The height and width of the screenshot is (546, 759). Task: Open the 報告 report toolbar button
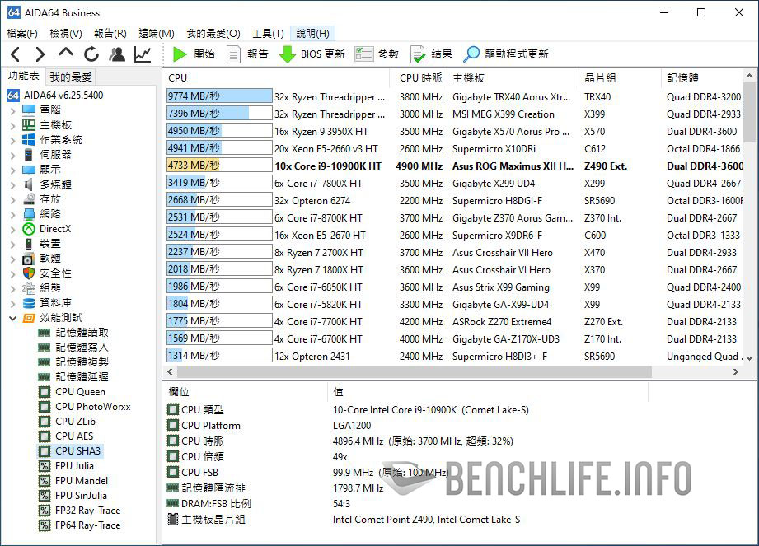[247, 54]
